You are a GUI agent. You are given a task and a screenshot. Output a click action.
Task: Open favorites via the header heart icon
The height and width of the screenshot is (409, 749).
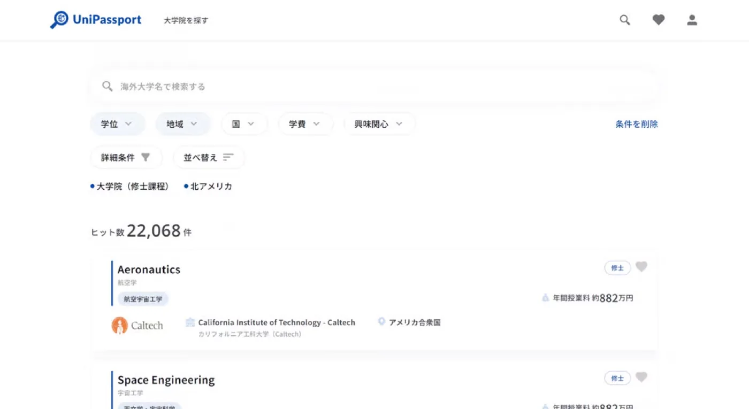pyautogui.click(x=659, y=20)
